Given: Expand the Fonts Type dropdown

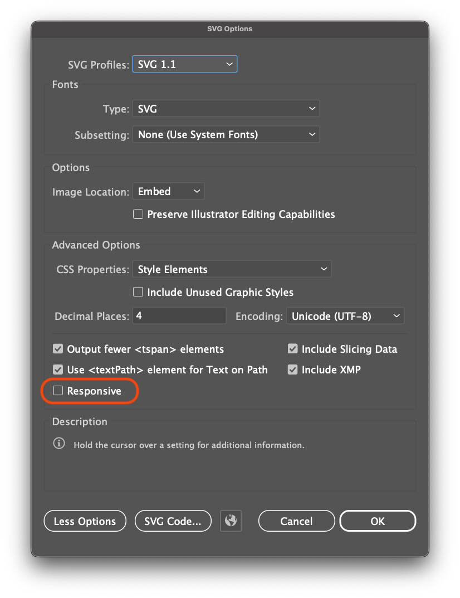Looking at the screenshot, I should point(226,109).
